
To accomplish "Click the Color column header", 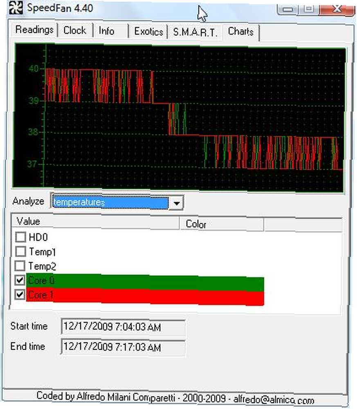I will [x=222, y=224].
